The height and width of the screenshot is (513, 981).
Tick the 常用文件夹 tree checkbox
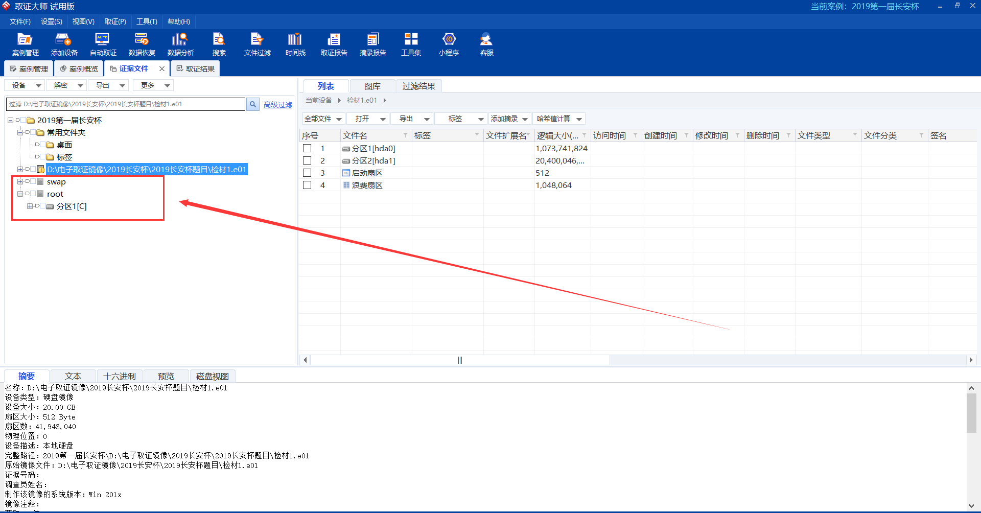[33, 132]
